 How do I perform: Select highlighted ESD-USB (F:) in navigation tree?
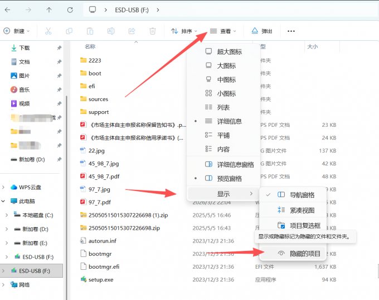(31, 271)
